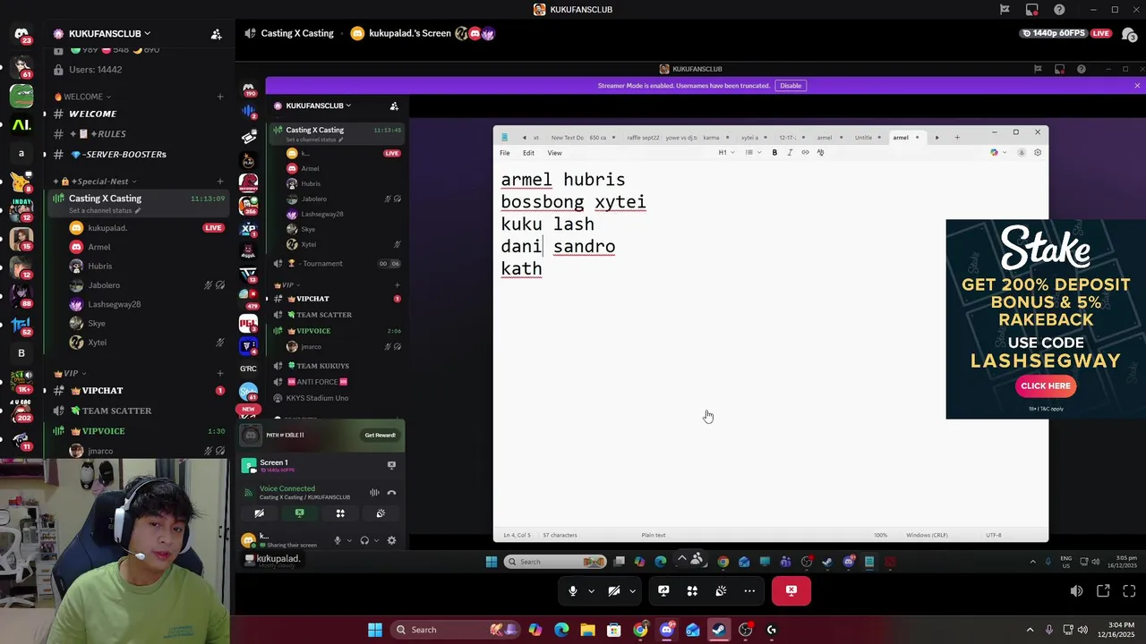Expand output device options next to headphones
Image resolution: width=1146 pixels, height=644 pixels.
[x=376, y=541]
